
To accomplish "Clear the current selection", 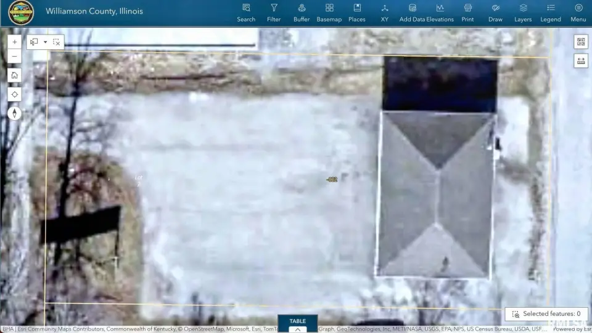I will [x=56, y=42].
